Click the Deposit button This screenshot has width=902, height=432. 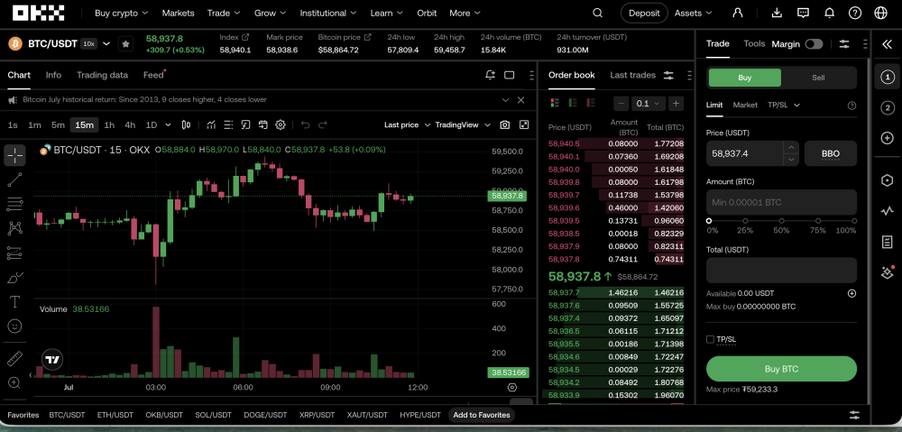tap(644, 13)
